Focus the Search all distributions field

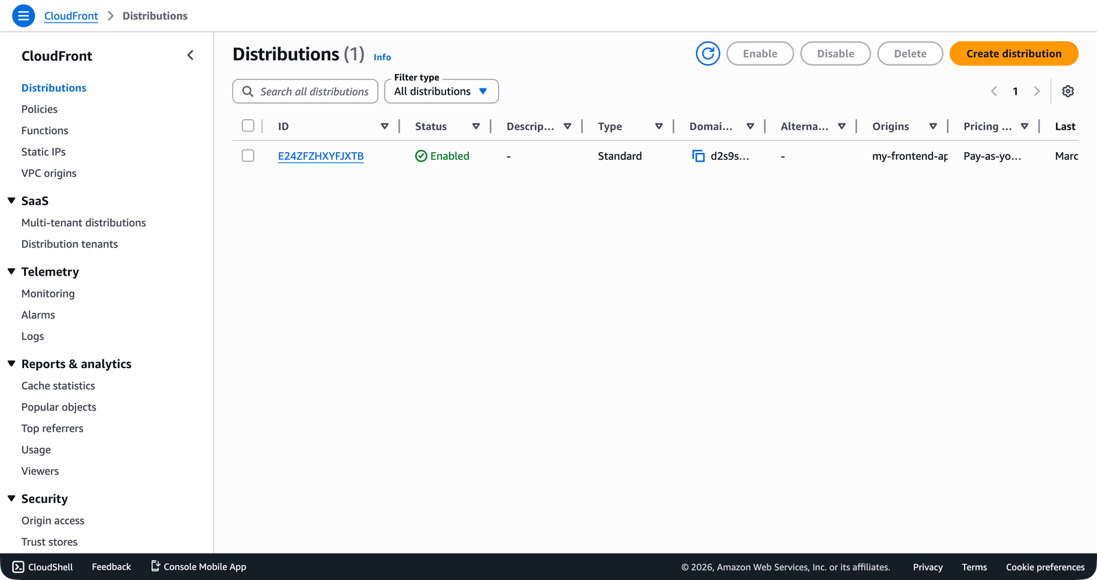click(x=305, y=91)
